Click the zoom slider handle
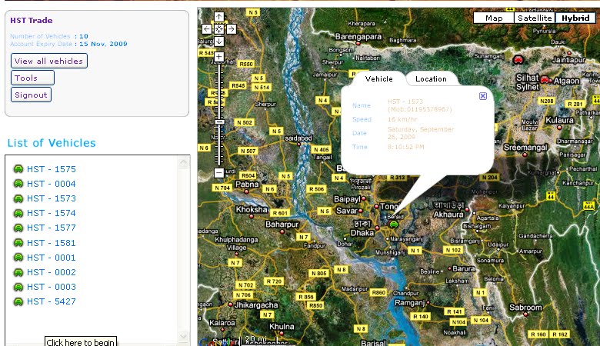 (219, 122)
